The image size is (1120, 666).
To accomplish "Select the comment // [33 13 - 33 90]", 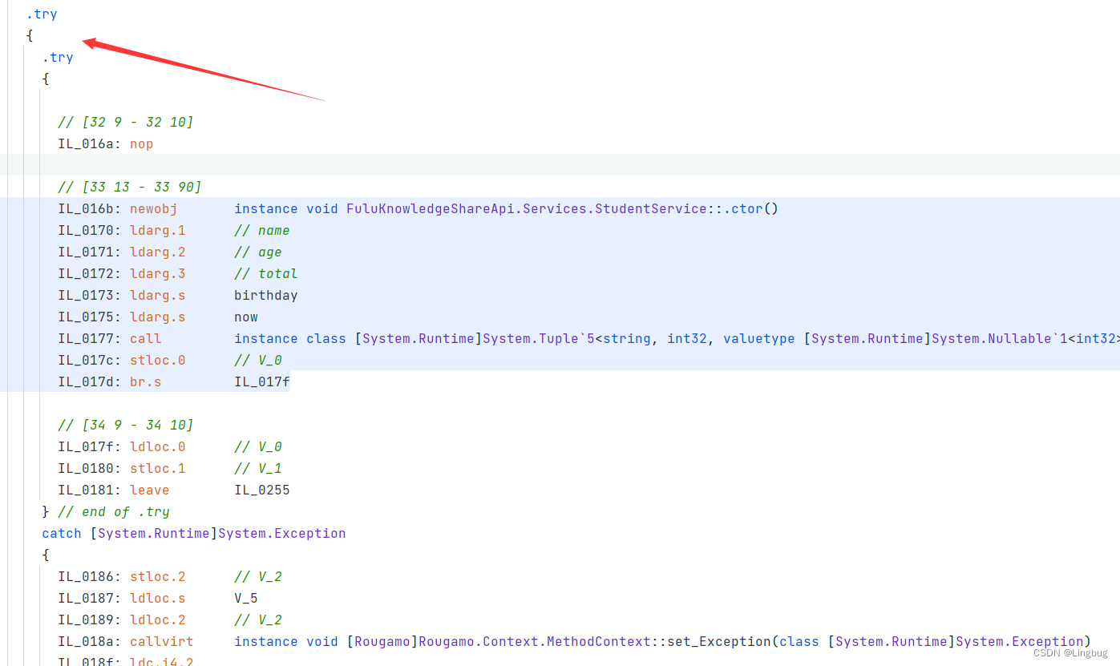I will (130, 188).
